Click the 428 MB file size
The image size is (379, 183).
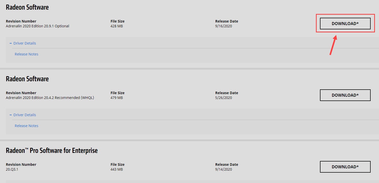tap(117, 26)
